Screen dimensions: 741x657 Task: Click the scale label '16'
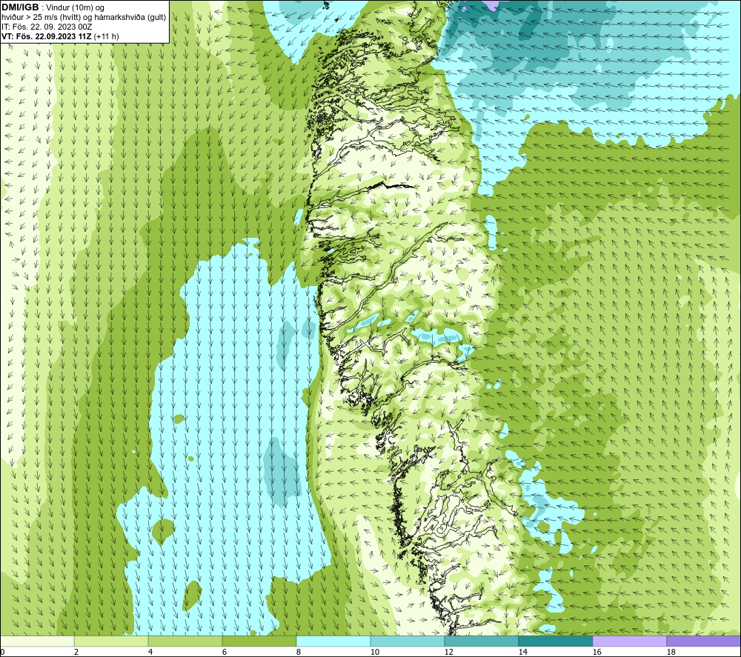[597, 652]
